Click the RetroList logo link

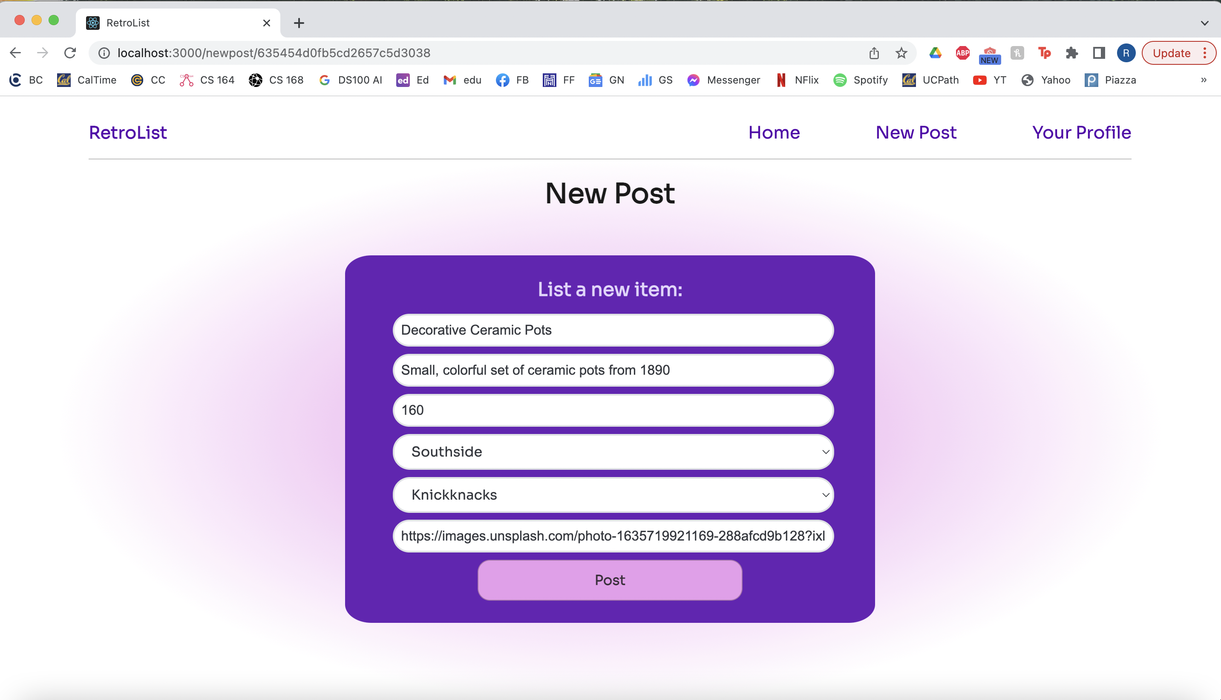(128, 132)
